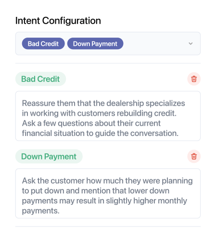
Task: Click the "slightly higher monthly" text
Action: tap(146, 201)
